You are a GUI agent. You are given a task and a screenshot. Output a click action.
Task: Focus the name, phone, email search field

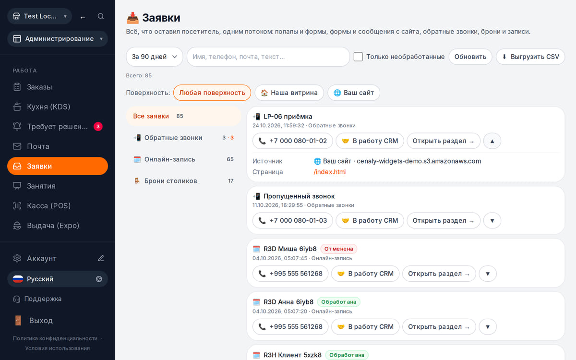pos(268,57)
